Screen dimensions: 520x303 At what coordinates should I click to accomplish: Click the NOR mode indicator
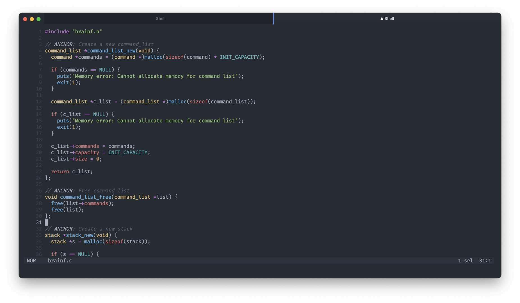click(31, 261)
